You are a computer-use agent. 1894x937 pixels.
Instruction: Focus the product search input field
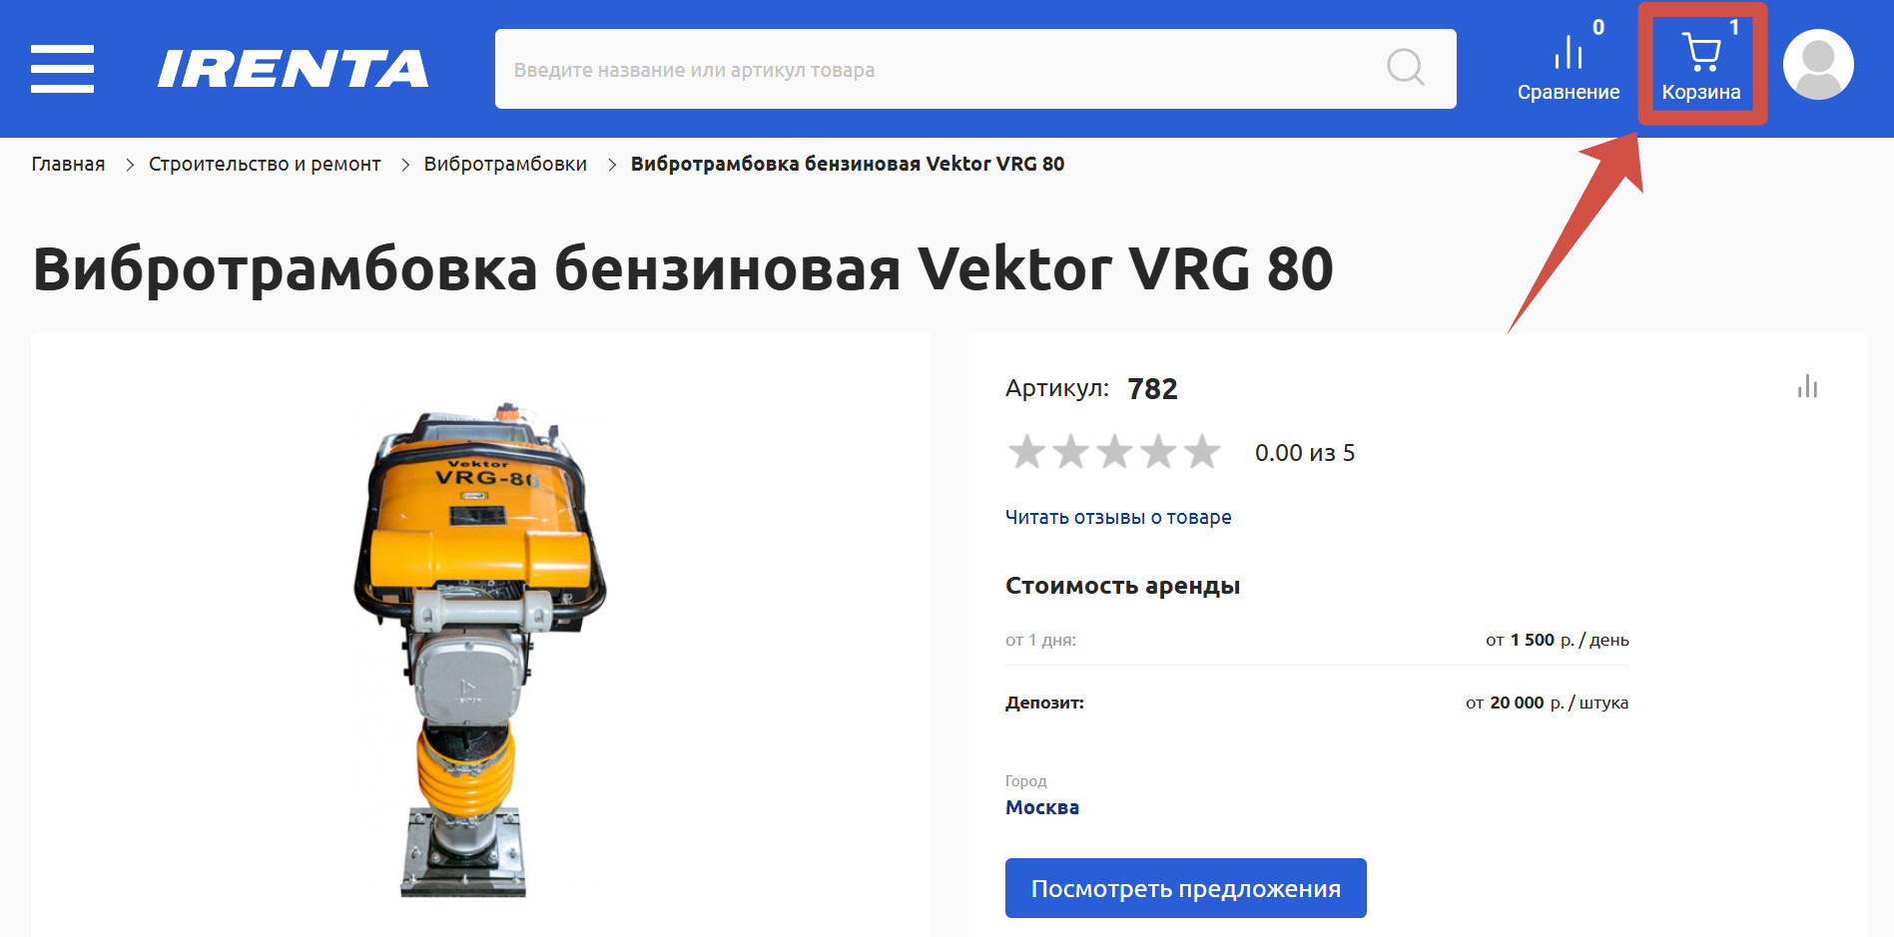coord(939,69)
